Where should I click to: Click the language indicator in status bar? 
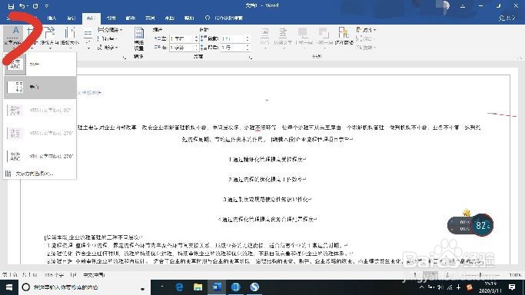94,275
